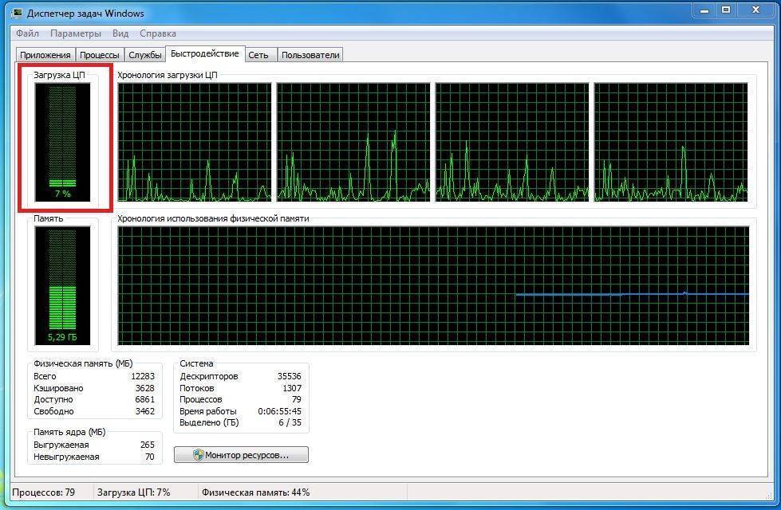Click the second CPU core history graph
The height and width of the screenshot is (510, 781).
(x=353, y=142)
